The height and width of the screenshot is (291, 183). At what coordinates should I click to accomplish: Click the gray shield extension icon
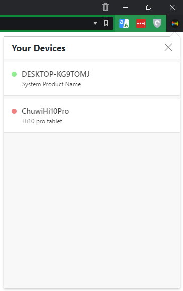click(157, 24)
